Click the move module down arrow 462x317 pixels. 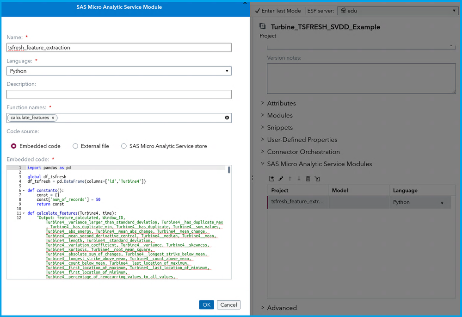coord(299,179)
